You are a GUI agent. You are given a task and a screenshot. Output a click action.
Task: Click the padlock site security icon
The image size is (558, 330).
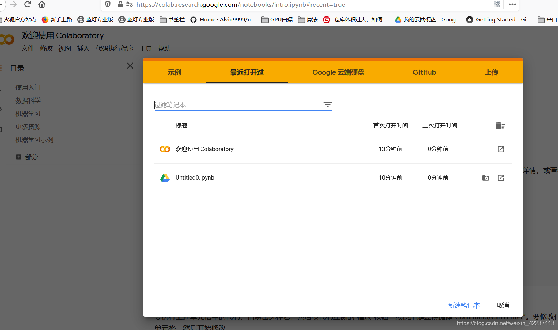(x=121, y=5)
